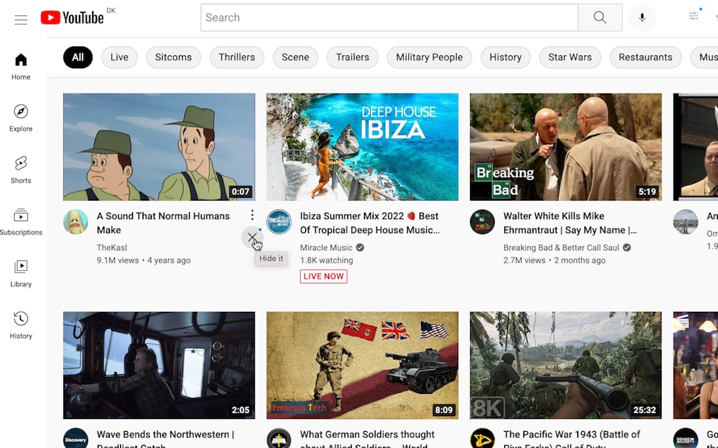Open Explore in the sidebar

tap(21, 118)
